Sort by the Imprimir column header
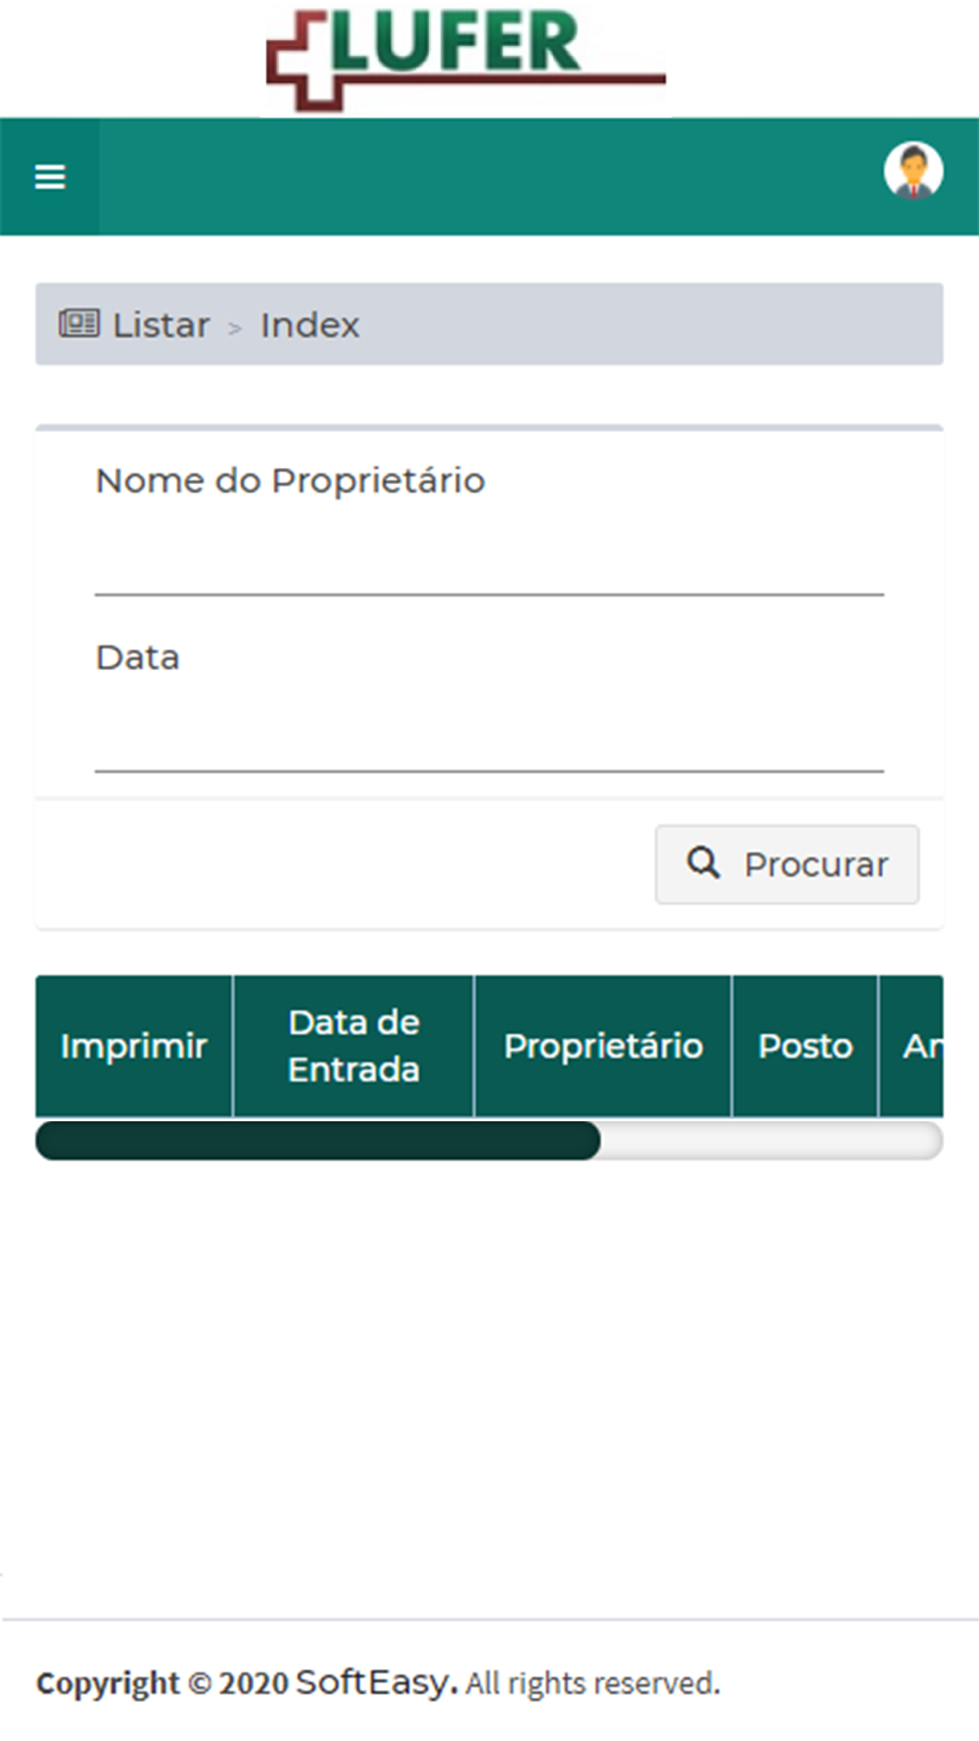 [x=134, y=1046]
